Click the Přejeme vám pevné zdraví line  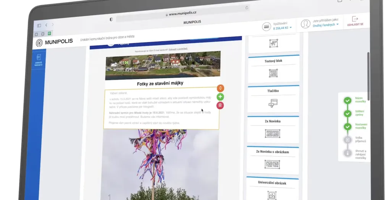(x=144, y=123)
